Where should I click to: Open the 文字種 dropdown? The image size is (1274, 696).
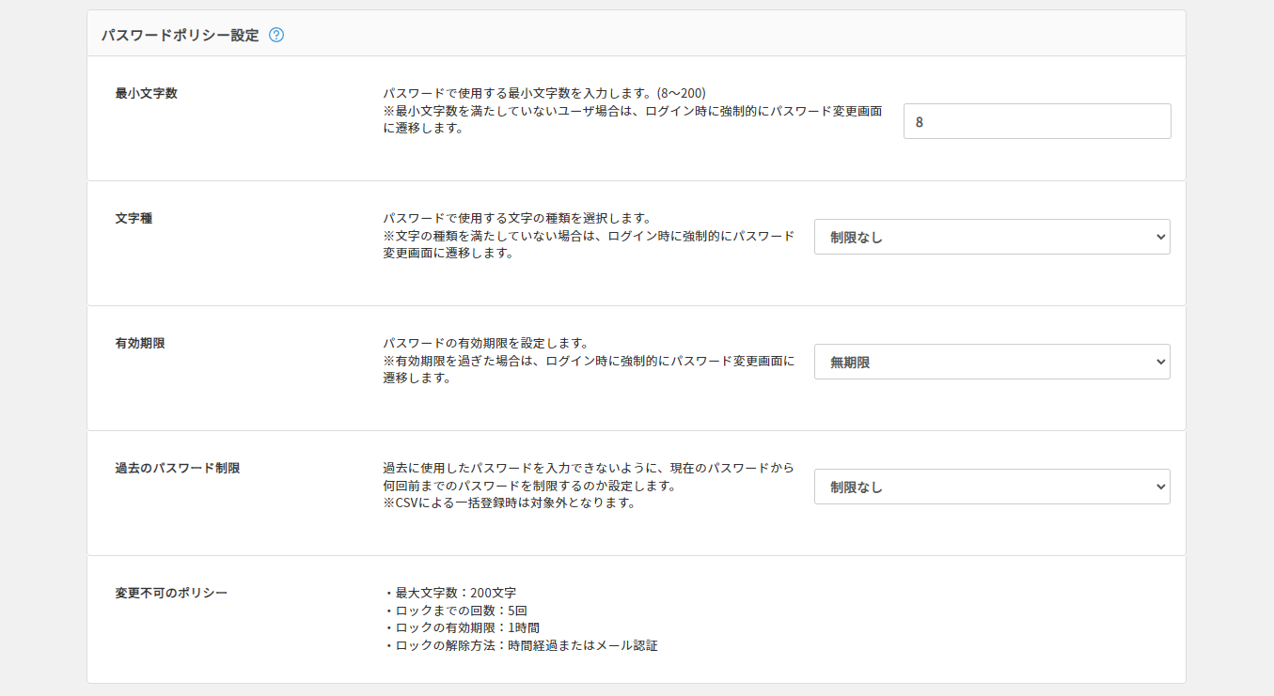click(x=991, y=237)
